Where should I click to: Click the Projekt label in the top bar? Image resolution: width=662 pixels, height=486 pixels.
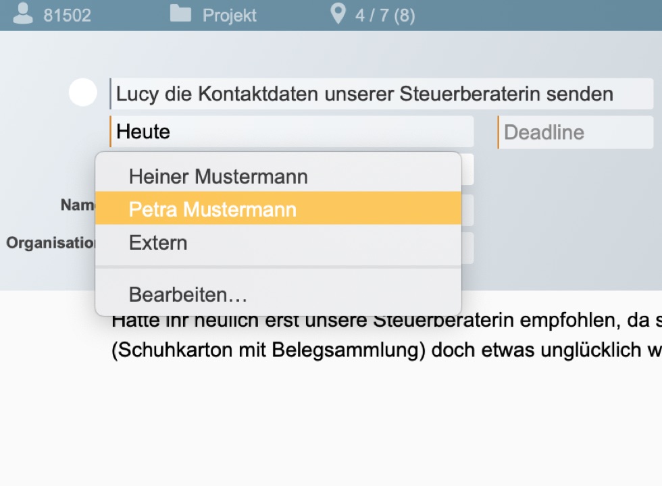coord(230,15)
